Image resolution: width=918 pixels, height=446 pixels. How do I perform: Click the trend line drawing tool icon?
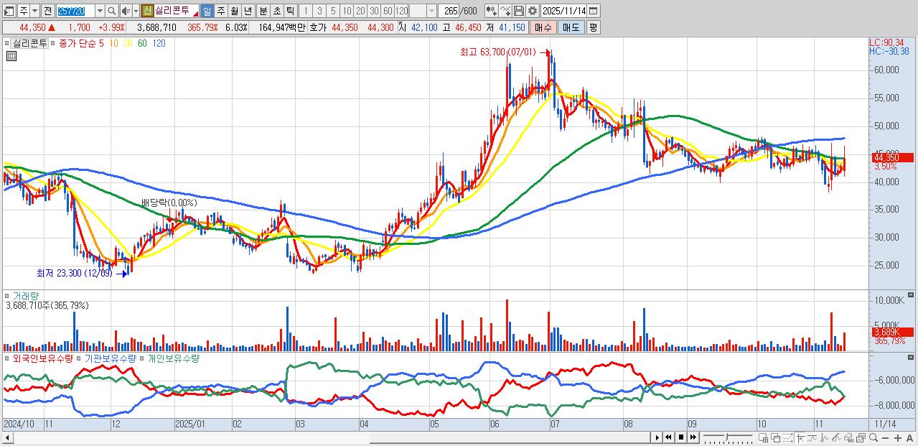tap(837, 438)
